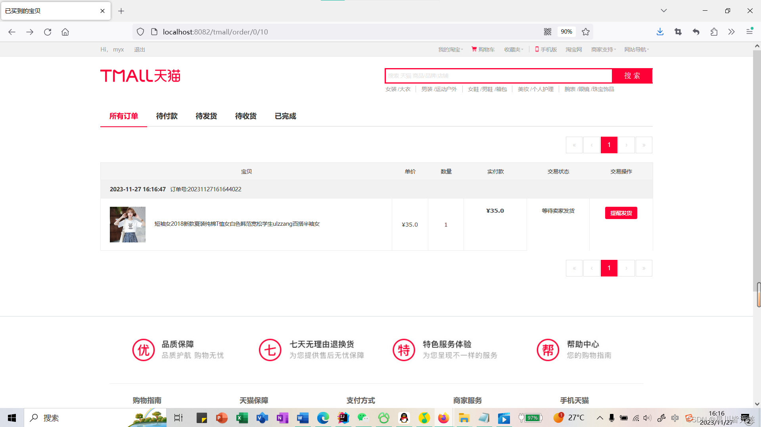
Task: Open the browser extensions puzzle icon
Action: tap(714, 32)
